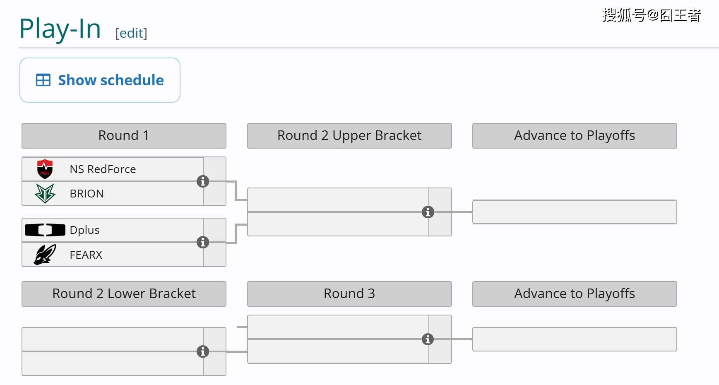Click the upper Advance to Playoffs empty slot
Viewport: 719px width, 385px height.
click(574, 212)
